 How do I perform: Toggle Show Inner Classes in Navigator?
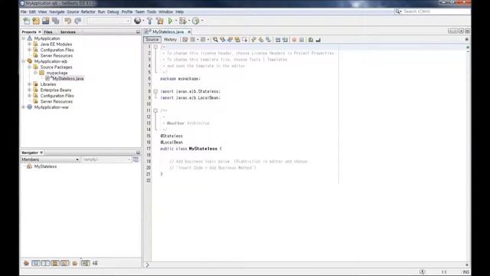(x=64, y=263)
